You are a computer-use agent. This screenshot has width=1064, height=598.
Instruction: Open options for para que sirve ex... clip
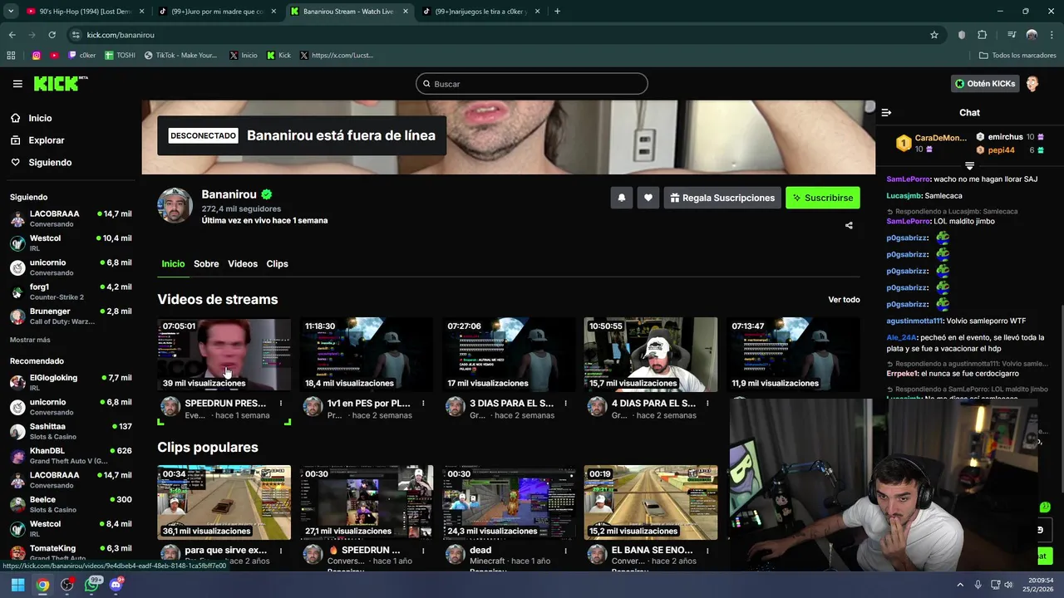coord(281,551)
